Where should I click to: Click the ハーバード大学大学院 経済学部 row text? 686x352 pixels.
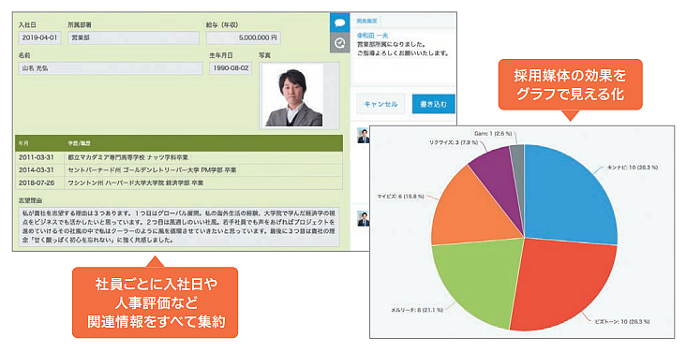136,183
